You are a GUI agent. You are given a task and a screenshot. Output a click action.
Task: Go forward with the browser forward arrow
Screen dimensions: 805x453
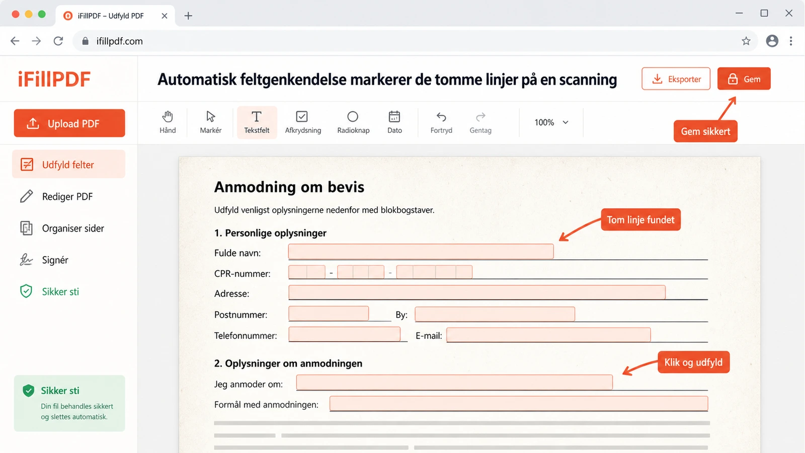pos(36,41)
